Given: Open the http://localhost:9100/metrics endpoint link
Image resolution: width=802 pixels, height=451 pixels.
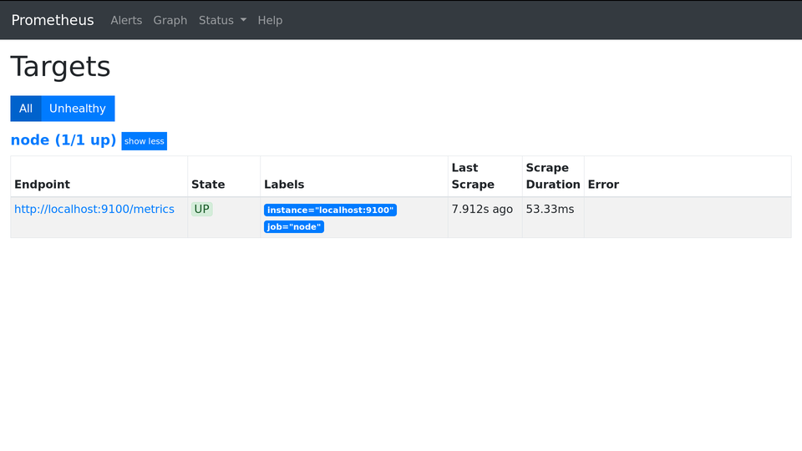Looking at the screenshot, I should tap(94, 209).
